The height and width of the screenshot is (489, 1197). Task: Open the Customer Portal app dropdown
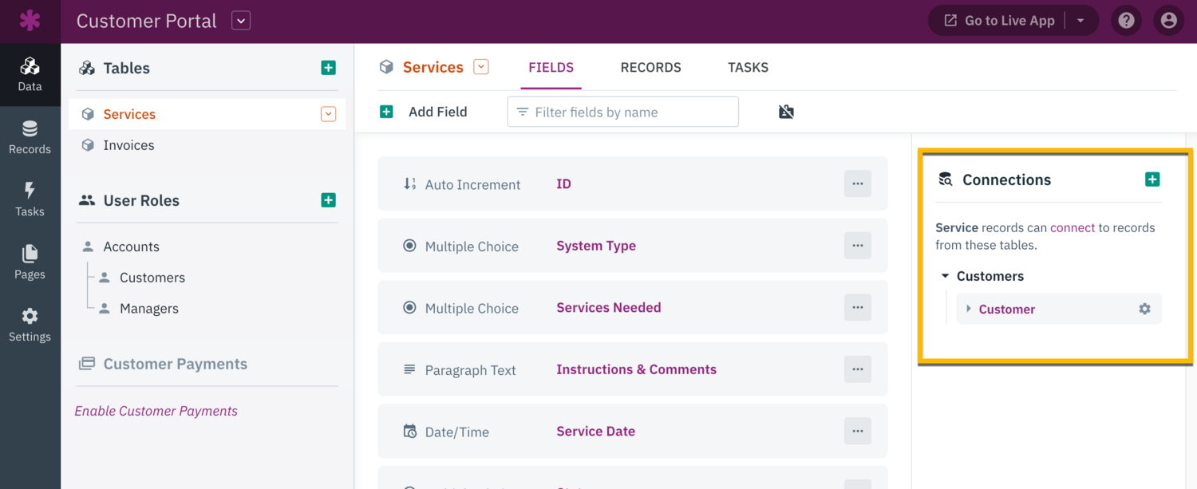coord(241,21)
